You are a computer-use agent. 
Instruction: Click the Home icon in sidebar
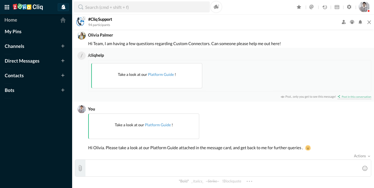(x=63, y=20)
